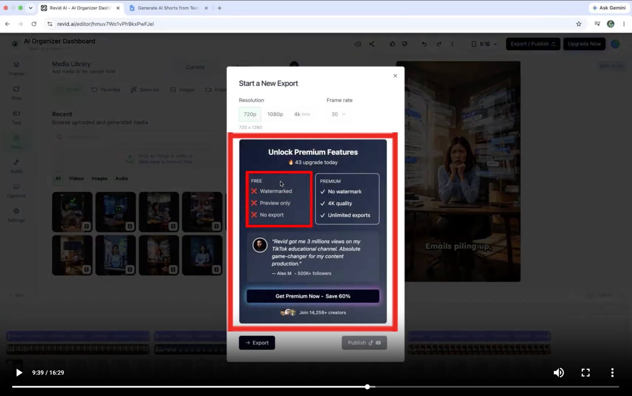This screenshot has height=396, width=632.
Task: Enter fullscreen video mode
Action: coord(585,373)
